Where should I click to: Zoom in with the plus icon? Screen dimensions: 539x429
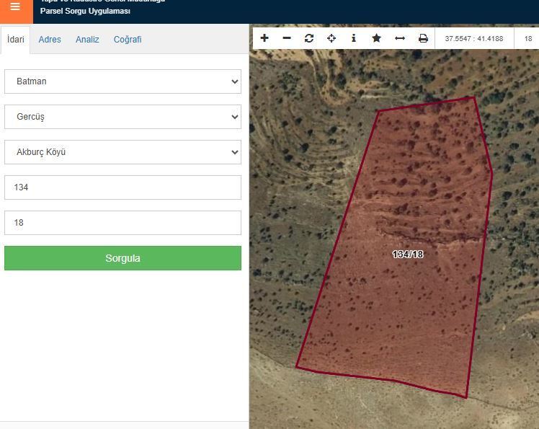point(264,38)
